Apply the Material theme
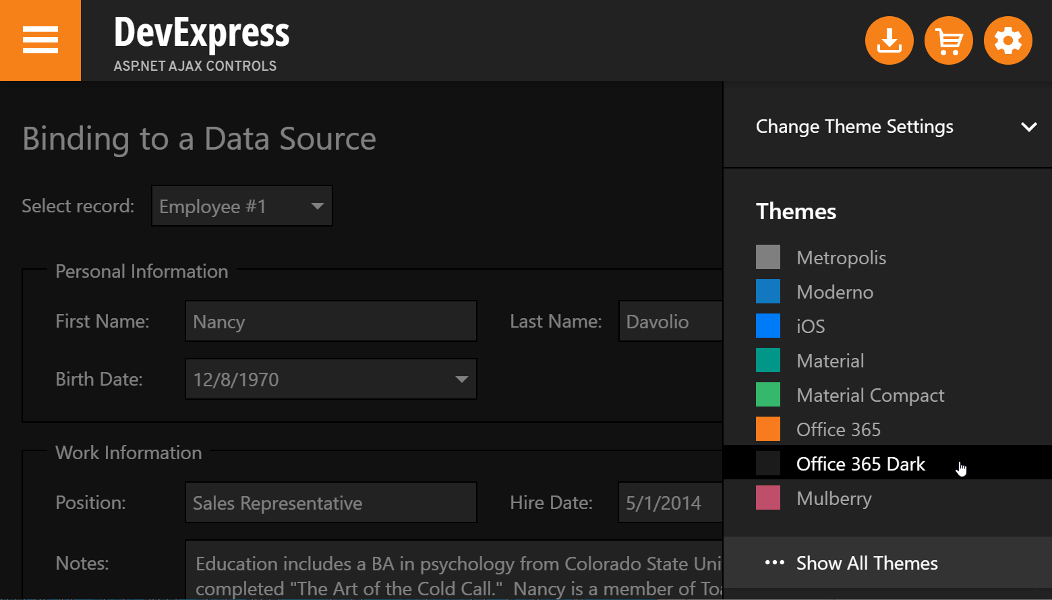Image resolution: width=1052 pixels, height=600 pixels. click(887, 361)
